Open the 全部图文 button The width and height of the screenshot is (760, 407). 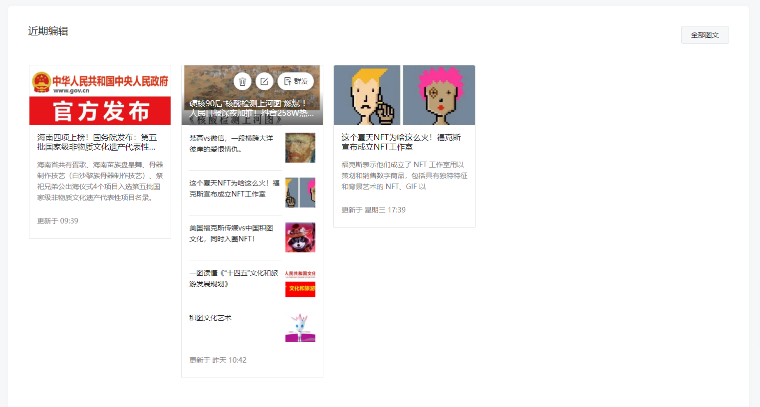(x=705, y=35)
